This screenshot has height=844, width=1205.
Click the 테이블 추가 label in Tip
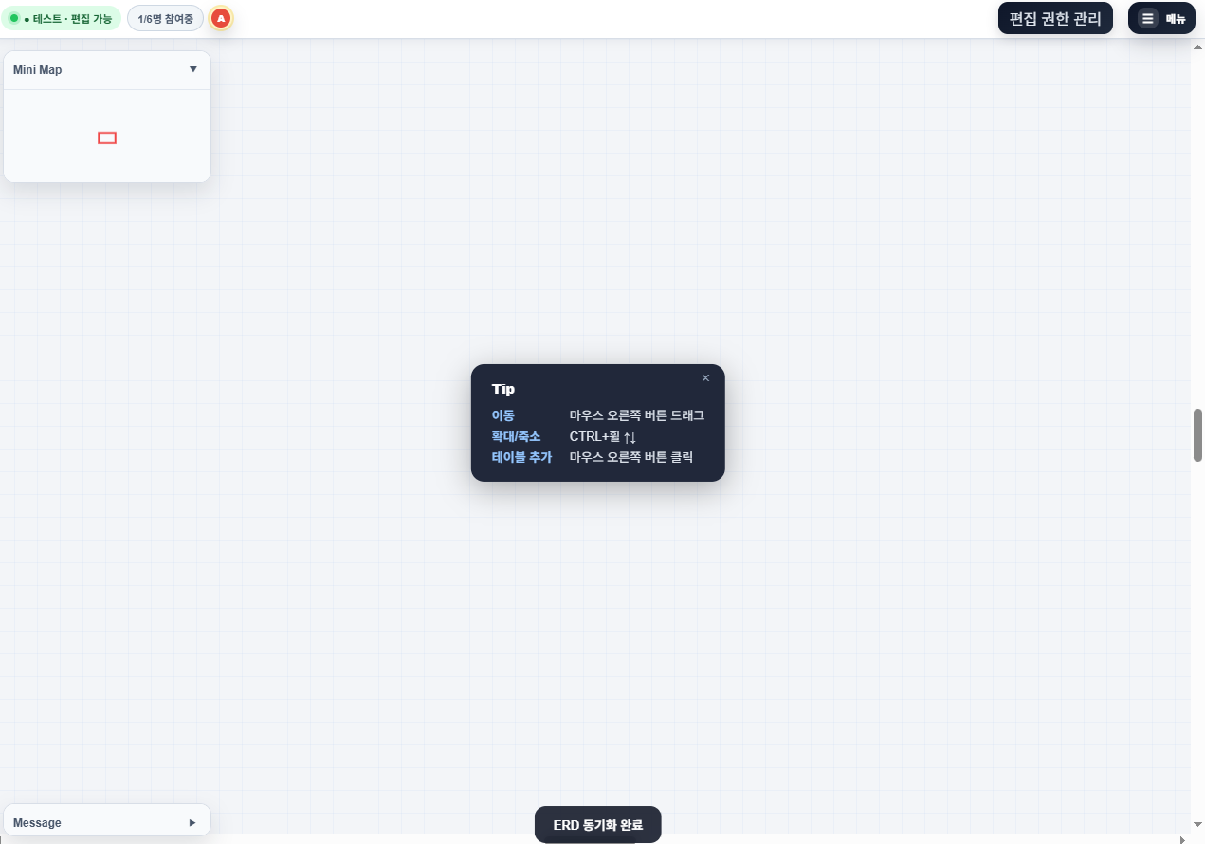coord(521,457)
